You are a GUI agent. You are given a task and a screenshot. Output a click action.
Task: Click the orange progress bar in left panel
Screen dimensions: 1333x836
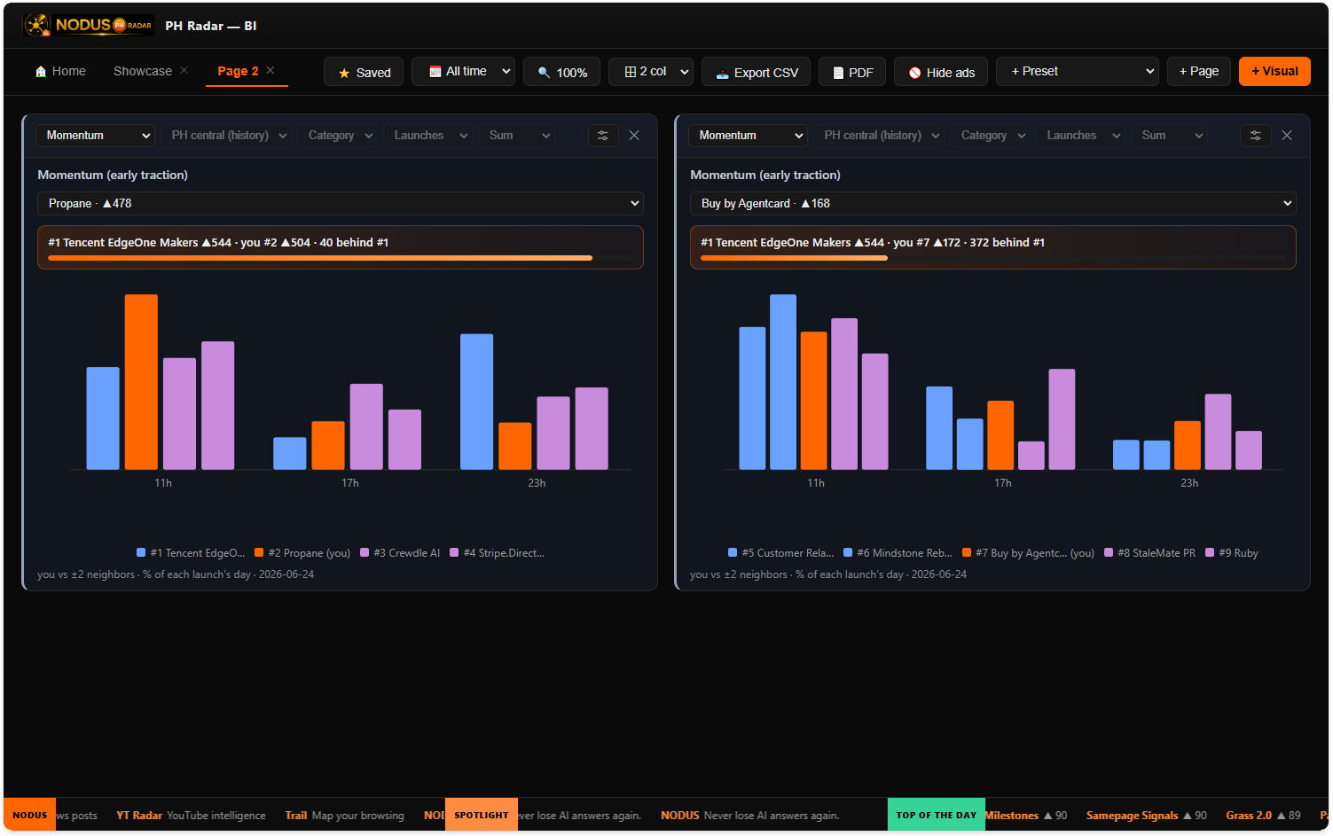(320, 258)
